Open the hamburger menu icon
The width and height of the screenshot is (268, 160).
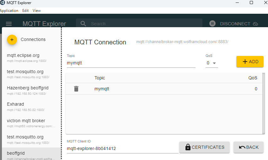9,24
